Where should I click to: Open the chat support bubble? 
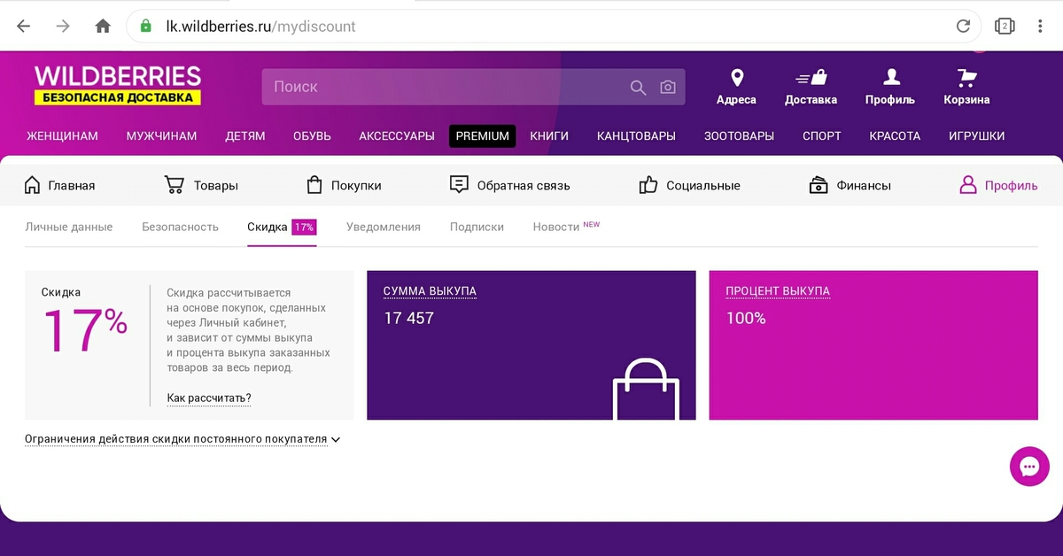[x=1028, y=467]
